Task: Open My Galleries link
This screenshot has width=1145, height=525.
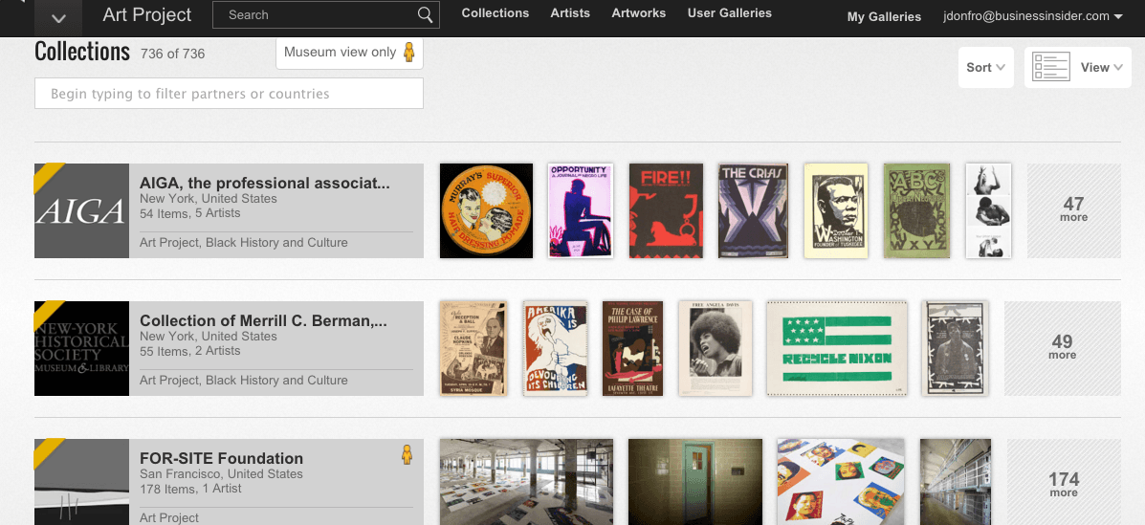Action: (x=884, y=16)
